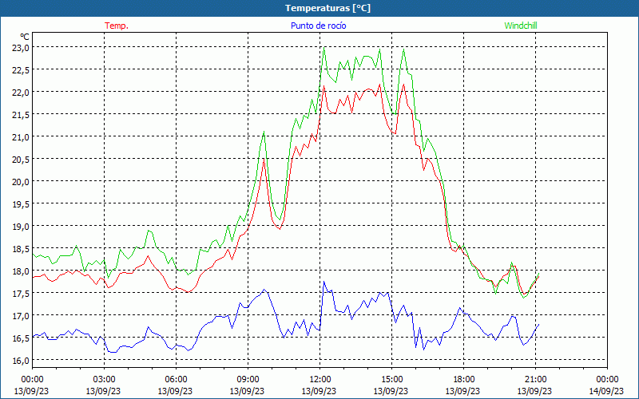
Task: Click the 21,0 y-axis value
Action: click(x=21, y=136)
